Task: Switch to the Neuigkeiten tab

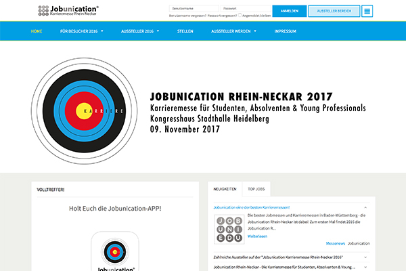Action: point(225,189)
